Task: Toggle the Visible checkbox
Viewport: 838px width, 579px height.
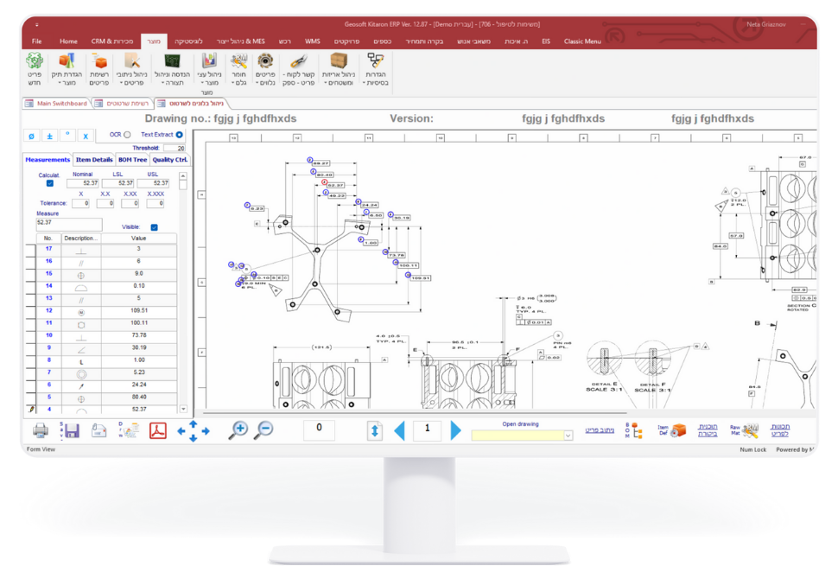Action: coord(155,227)
